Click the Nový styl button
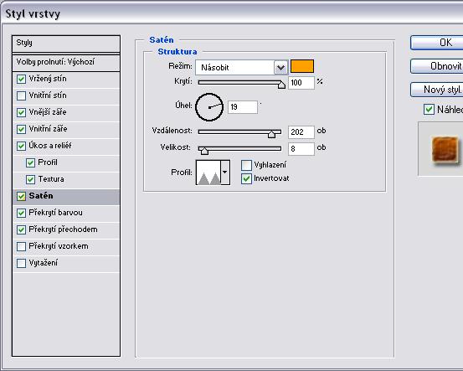The height and width of the screenshot is (371, 463). pyautogui.click(x=436, y=90)
